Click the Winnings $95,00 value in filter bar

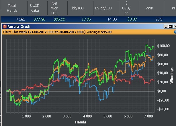pos(106,32)
